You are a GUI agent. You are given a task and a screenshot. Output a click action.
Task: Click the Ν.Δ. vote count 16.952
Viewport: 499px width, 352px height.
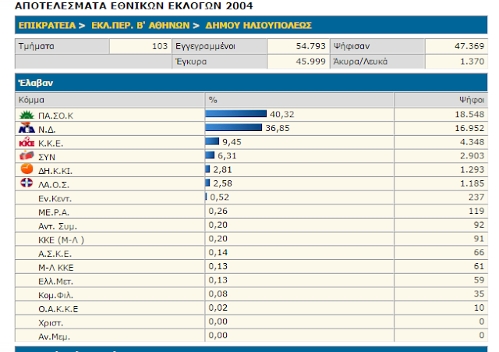469,128
